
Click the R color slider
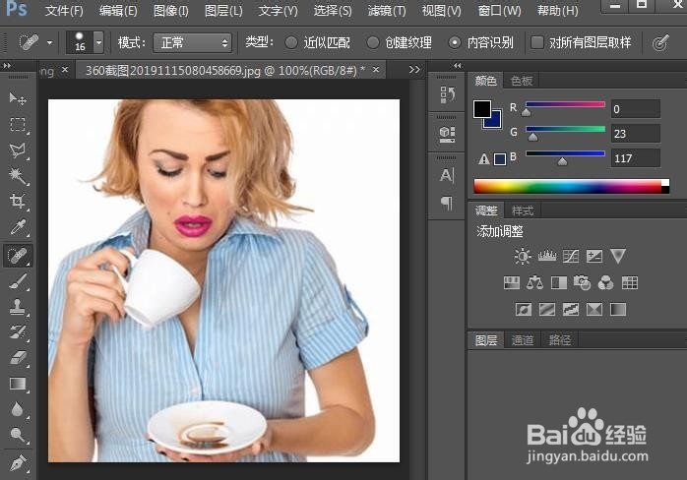tap(565, 104)
